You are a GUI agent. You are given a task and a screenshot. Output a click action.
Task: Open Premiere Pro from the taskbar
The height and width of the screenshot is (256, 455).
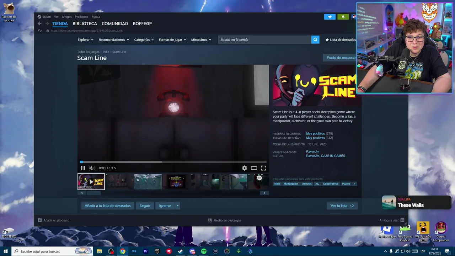coord(146,251)
